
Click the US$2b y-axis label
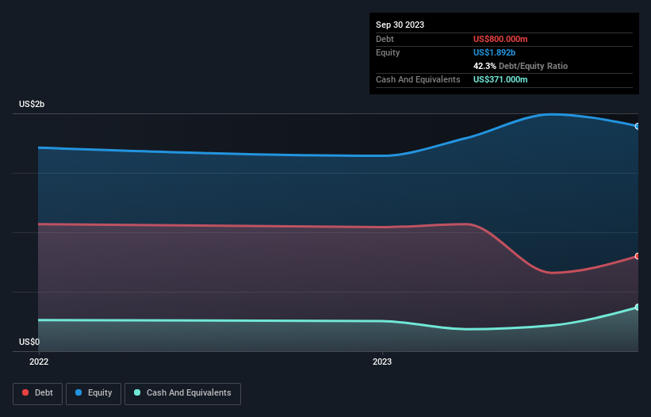pos(32,104)
